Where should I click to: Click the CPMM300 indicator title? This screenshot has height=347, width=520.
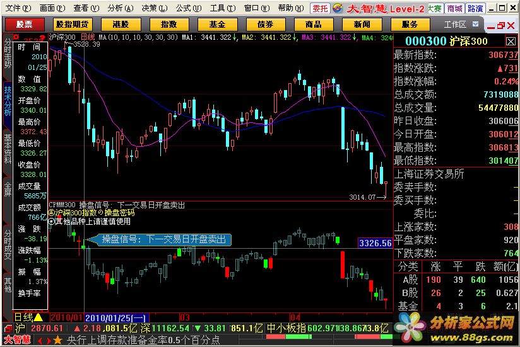click(x=62, y=205)
